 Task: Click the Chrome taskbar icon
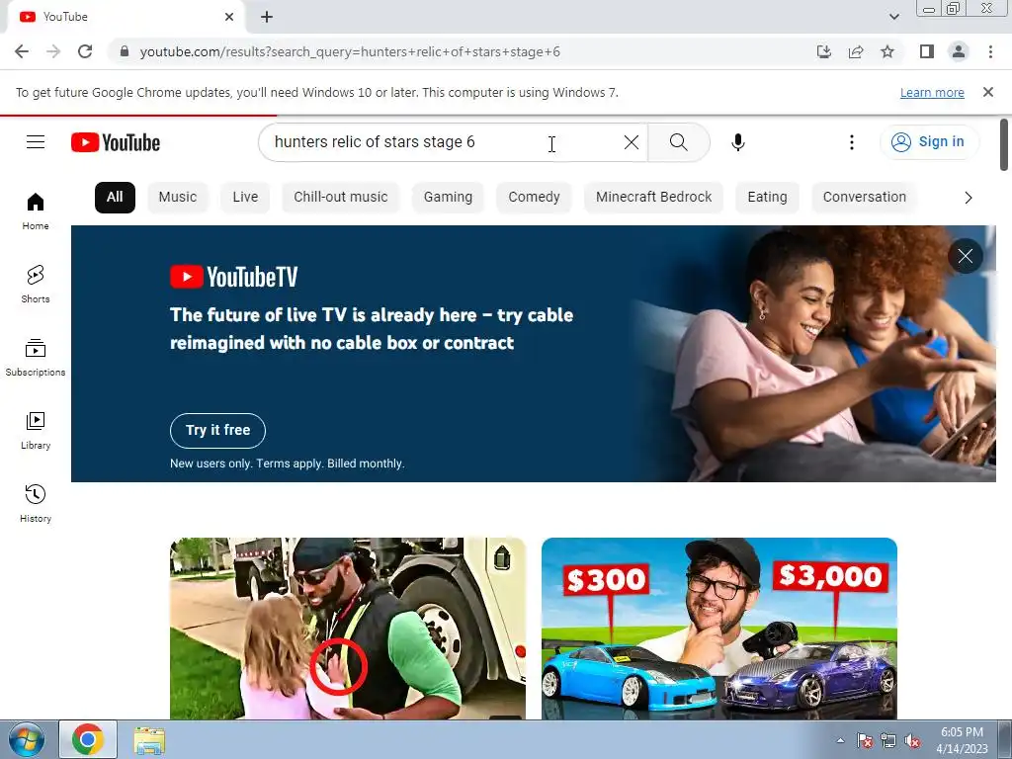click(88, 739)
